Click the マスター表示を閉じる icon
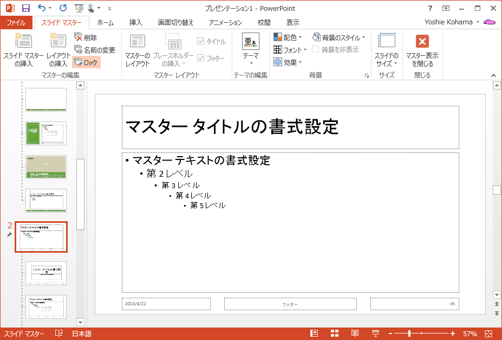This screenshot has width=502, height=340. coord(422,42)
